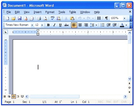Align text to the right

tap(86, 25)
